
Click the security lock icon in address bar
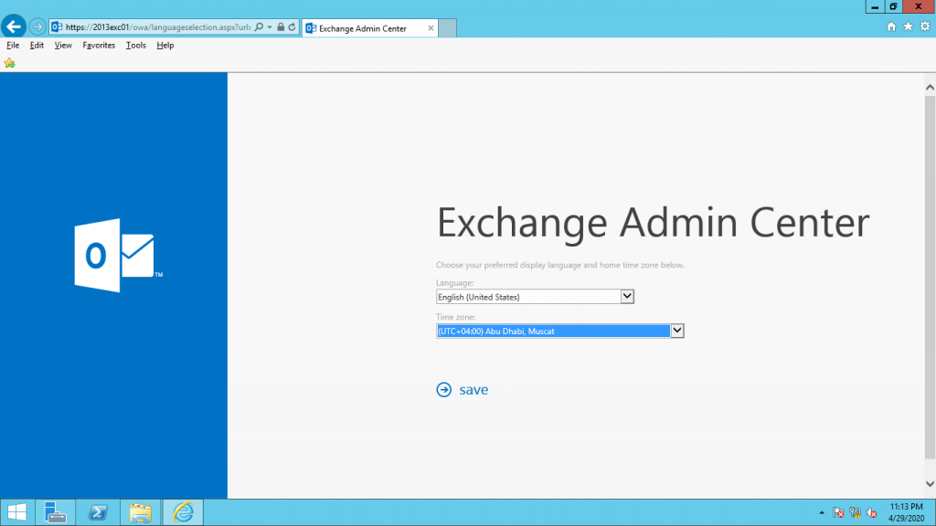281,26
